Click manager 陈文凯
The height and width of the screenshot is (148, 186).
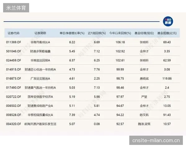pyautogui.click(x=144, y=115)
